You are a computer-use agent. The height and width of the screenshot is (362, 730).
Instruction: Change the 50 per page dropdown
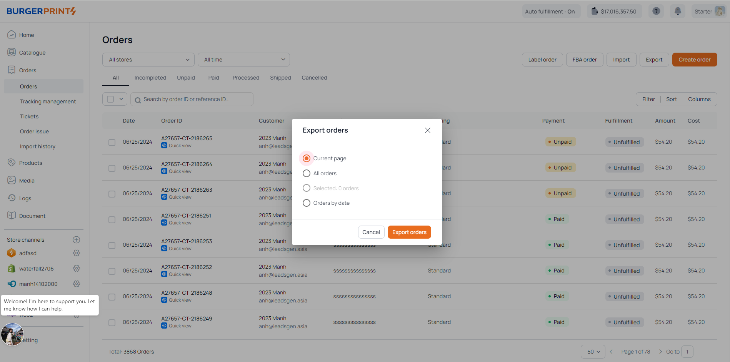coord(593,352)
